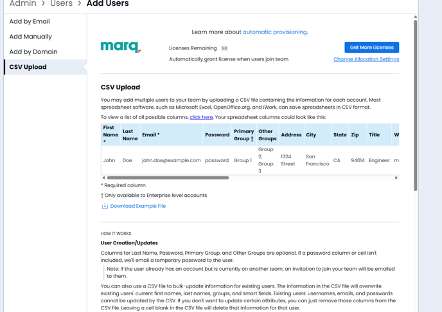Click the 'John' first name cell
Screen dimensions: 442x312
[x=109, y=160]
